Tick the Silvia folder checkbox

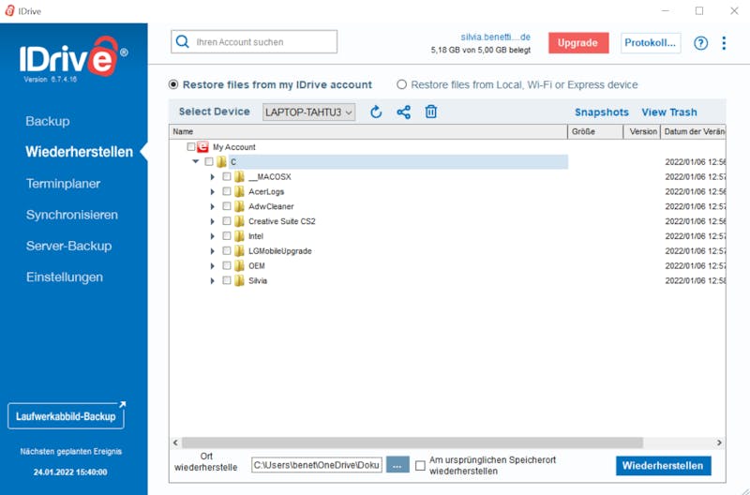pyautogui.click(x=227, y=280)
